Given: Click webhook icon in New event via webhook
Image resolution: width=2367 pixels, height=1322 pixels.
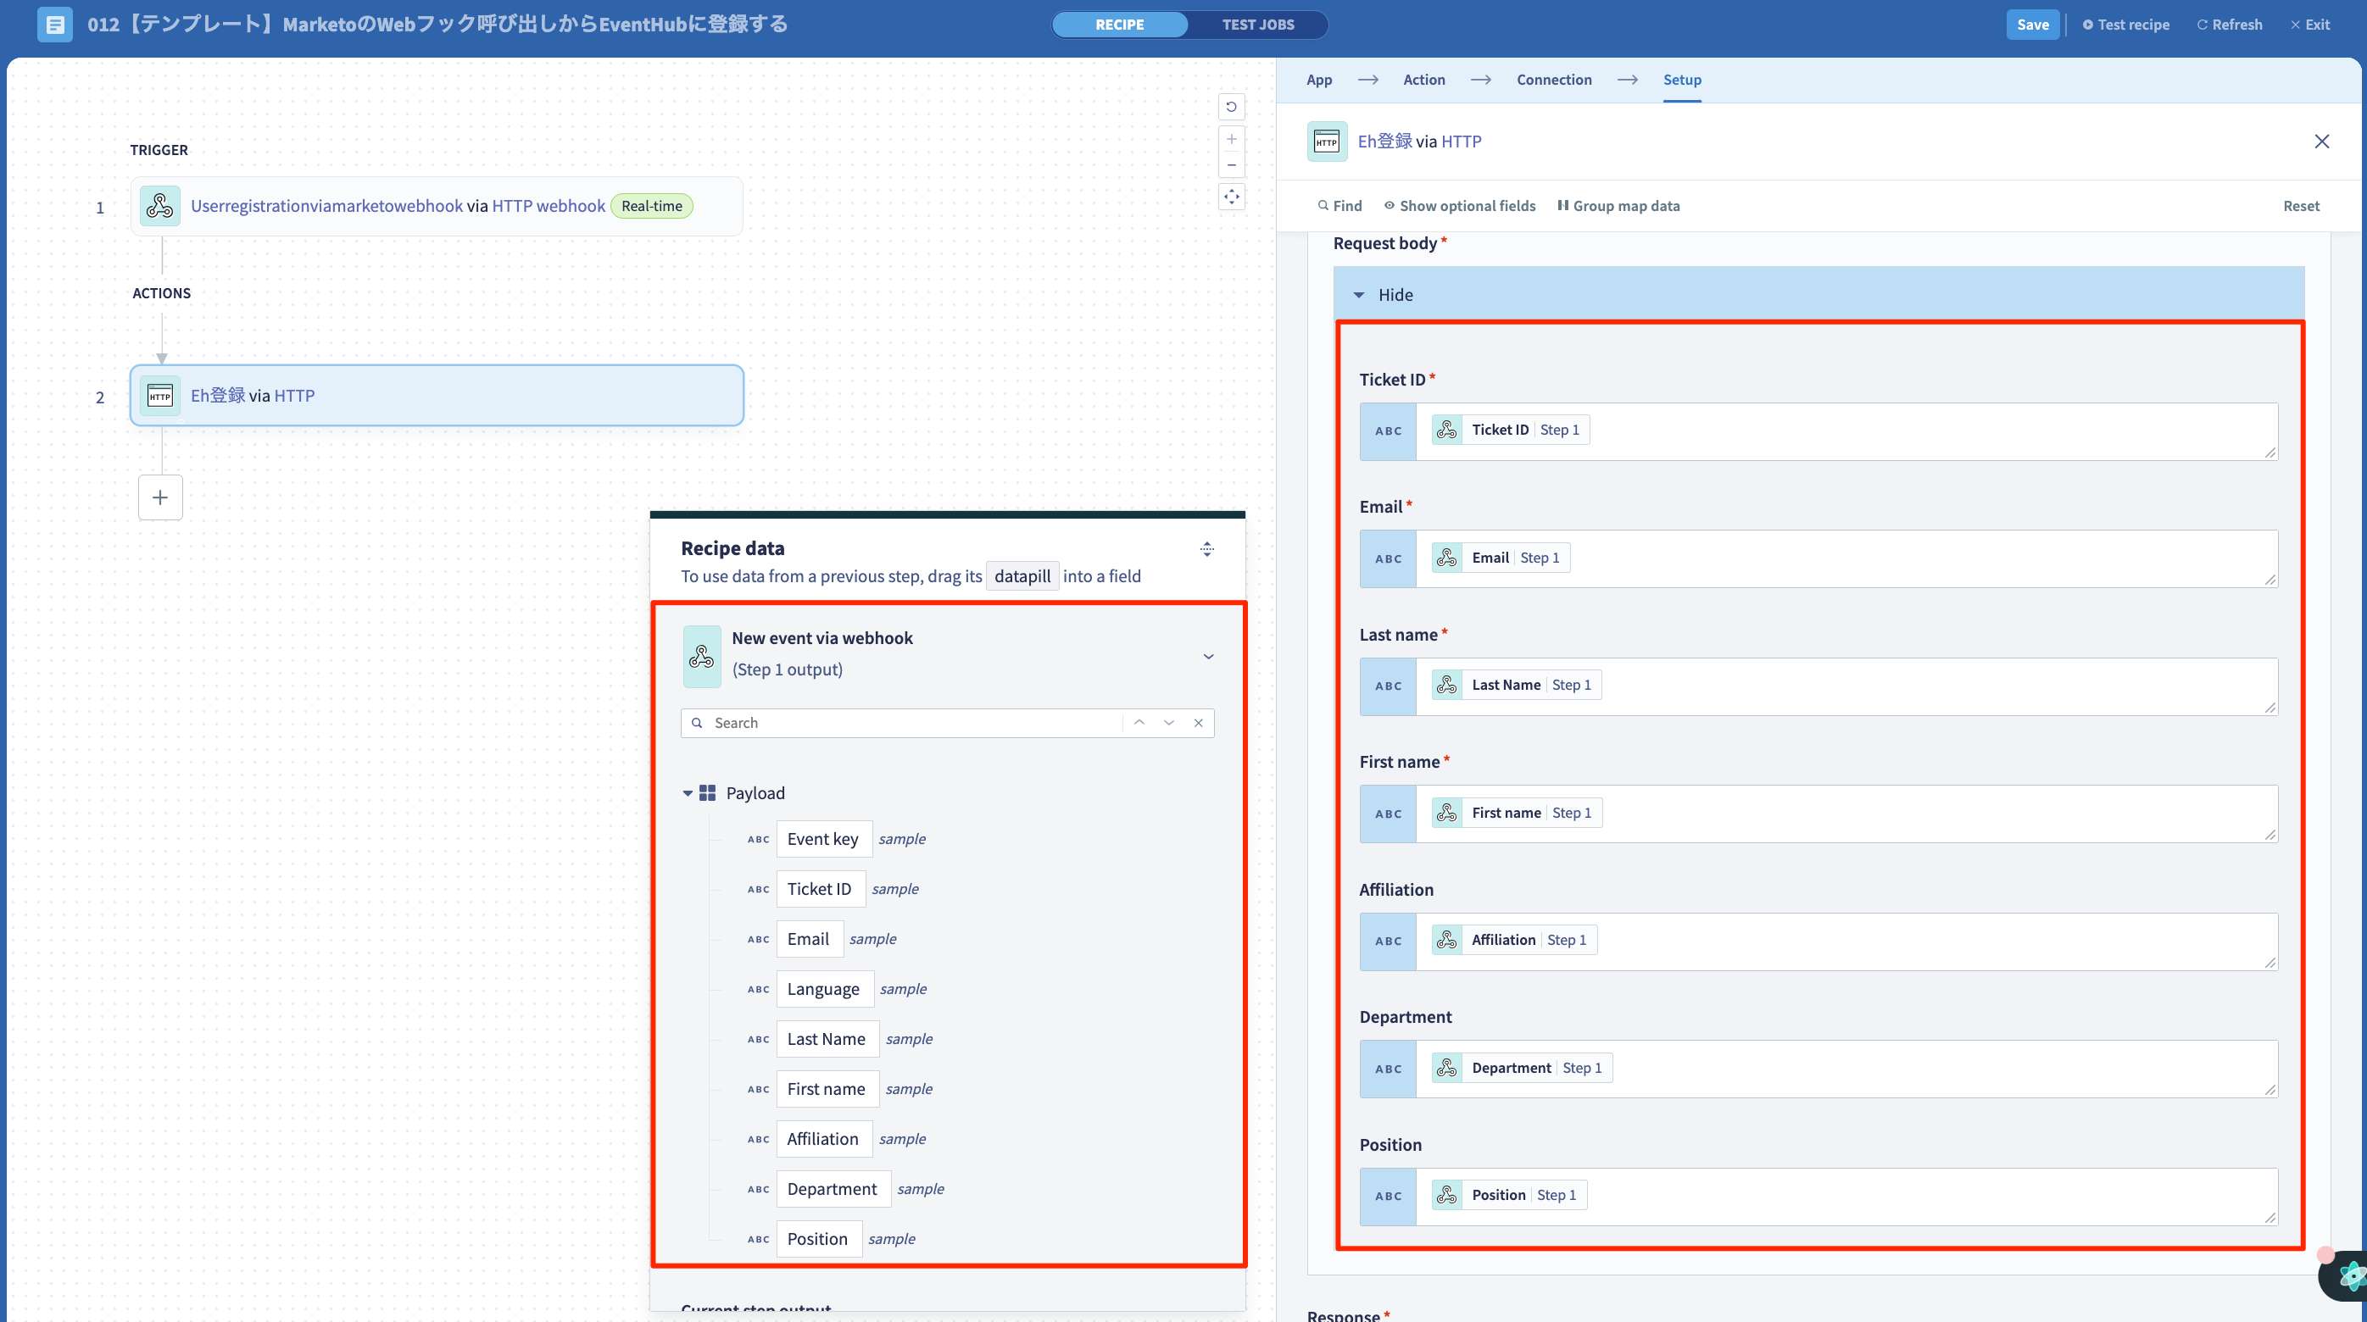Looking at the screenshot, I should 702,656.
